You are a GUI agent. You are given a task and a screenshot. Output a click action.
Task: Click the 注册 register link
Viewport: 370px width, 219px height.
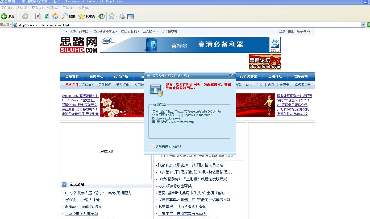click(291, 31)
